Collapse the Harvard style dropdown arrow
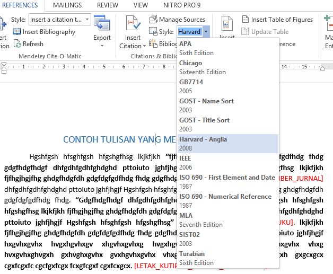 (x=206, y=32)
